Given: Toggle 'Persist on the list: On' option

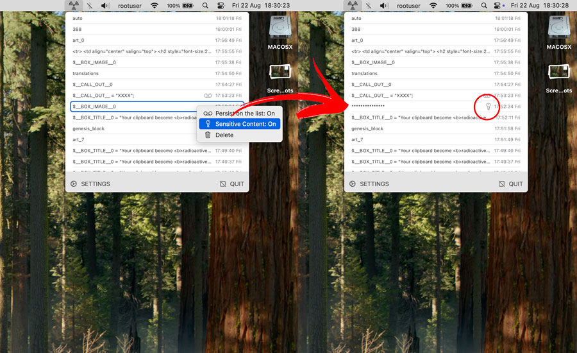Looking at the screenshot, I should point(240,114).
